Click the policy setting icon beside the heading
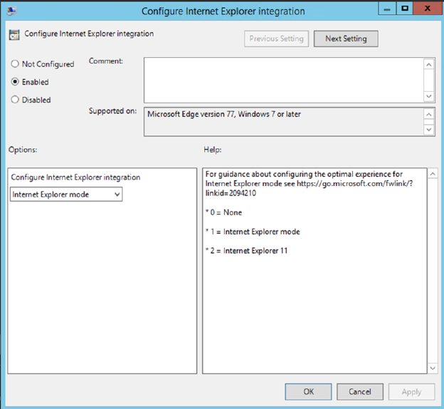Viewport: 444px width, 409px height. pos(14,35)
